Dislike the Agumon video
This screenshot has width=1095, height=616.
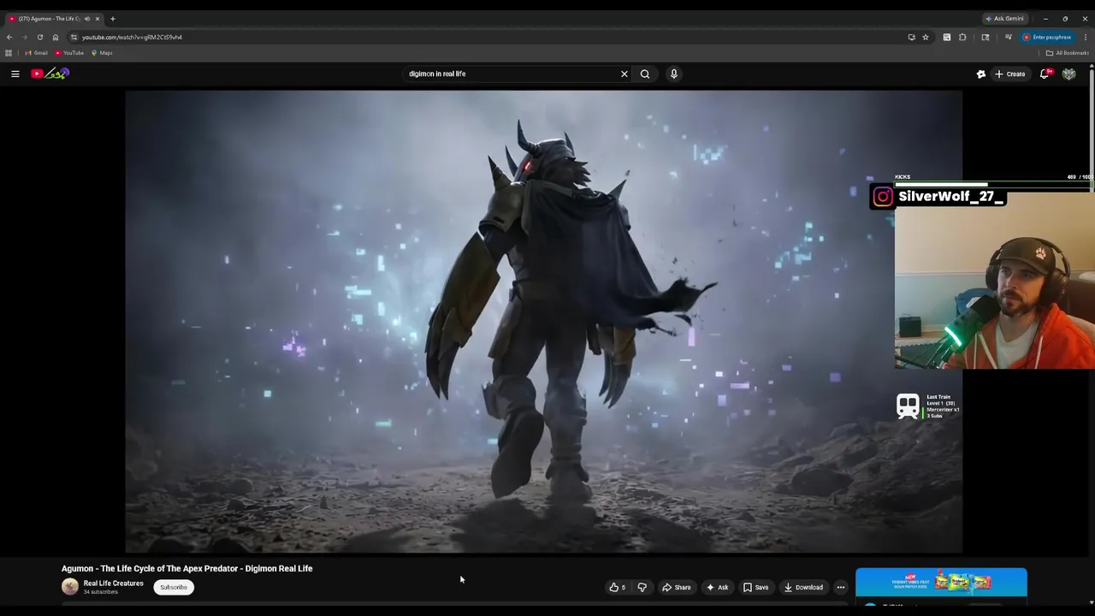tap(642, 587)
